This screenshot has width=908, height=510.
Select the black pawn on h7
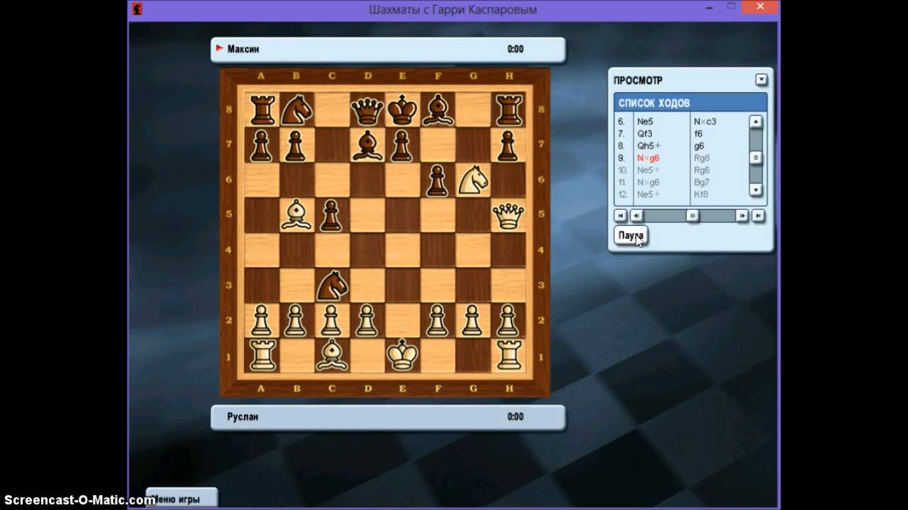508,145
